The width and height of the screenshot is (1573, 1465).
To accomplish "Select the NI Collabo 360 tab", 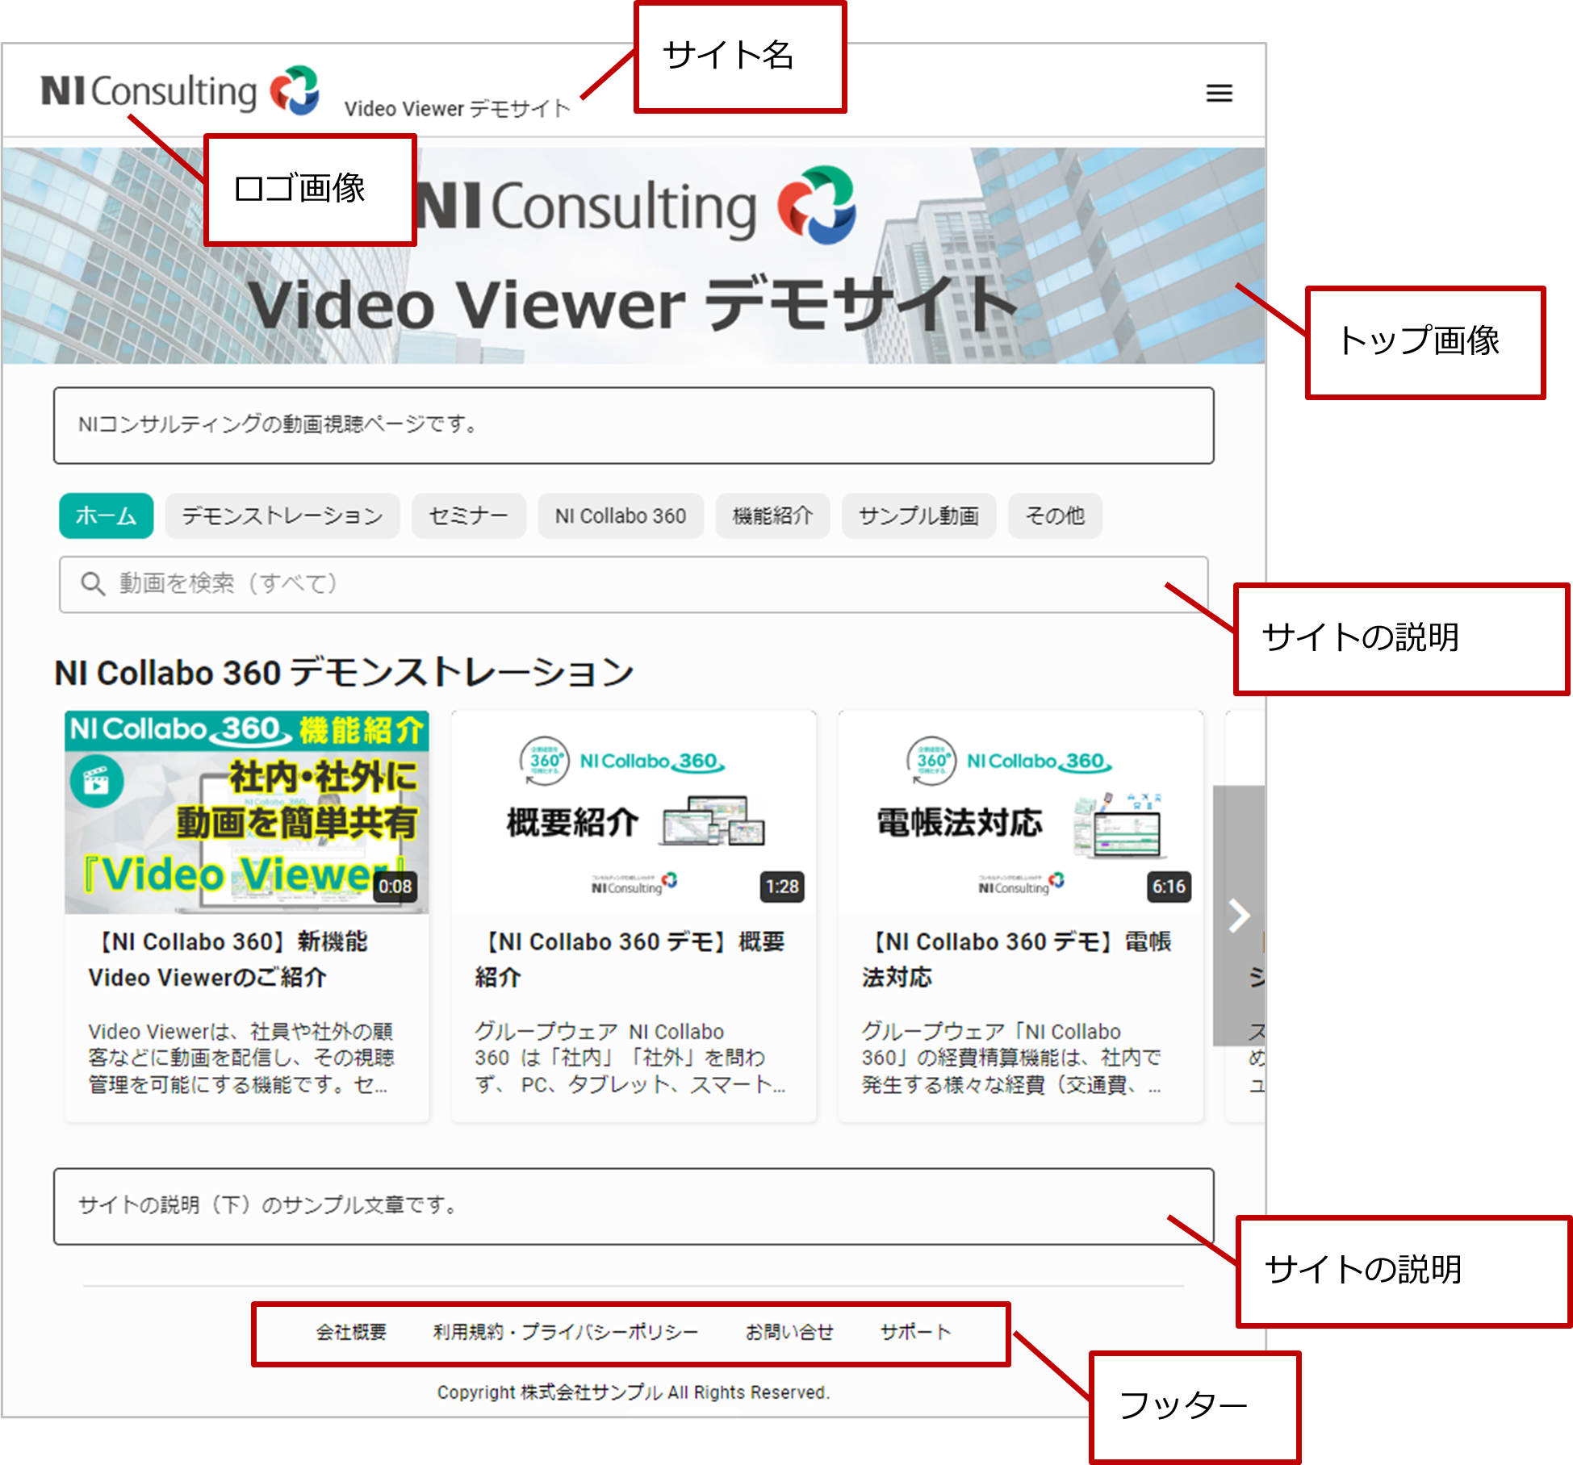I will tap(621, 515).
